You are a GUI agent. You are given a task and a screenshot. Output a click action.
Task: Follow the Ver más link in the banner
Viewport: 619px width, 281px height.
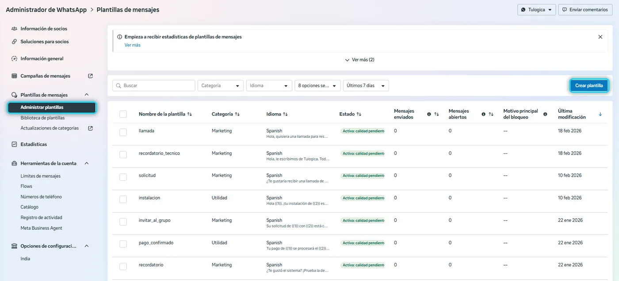[133, 45]
